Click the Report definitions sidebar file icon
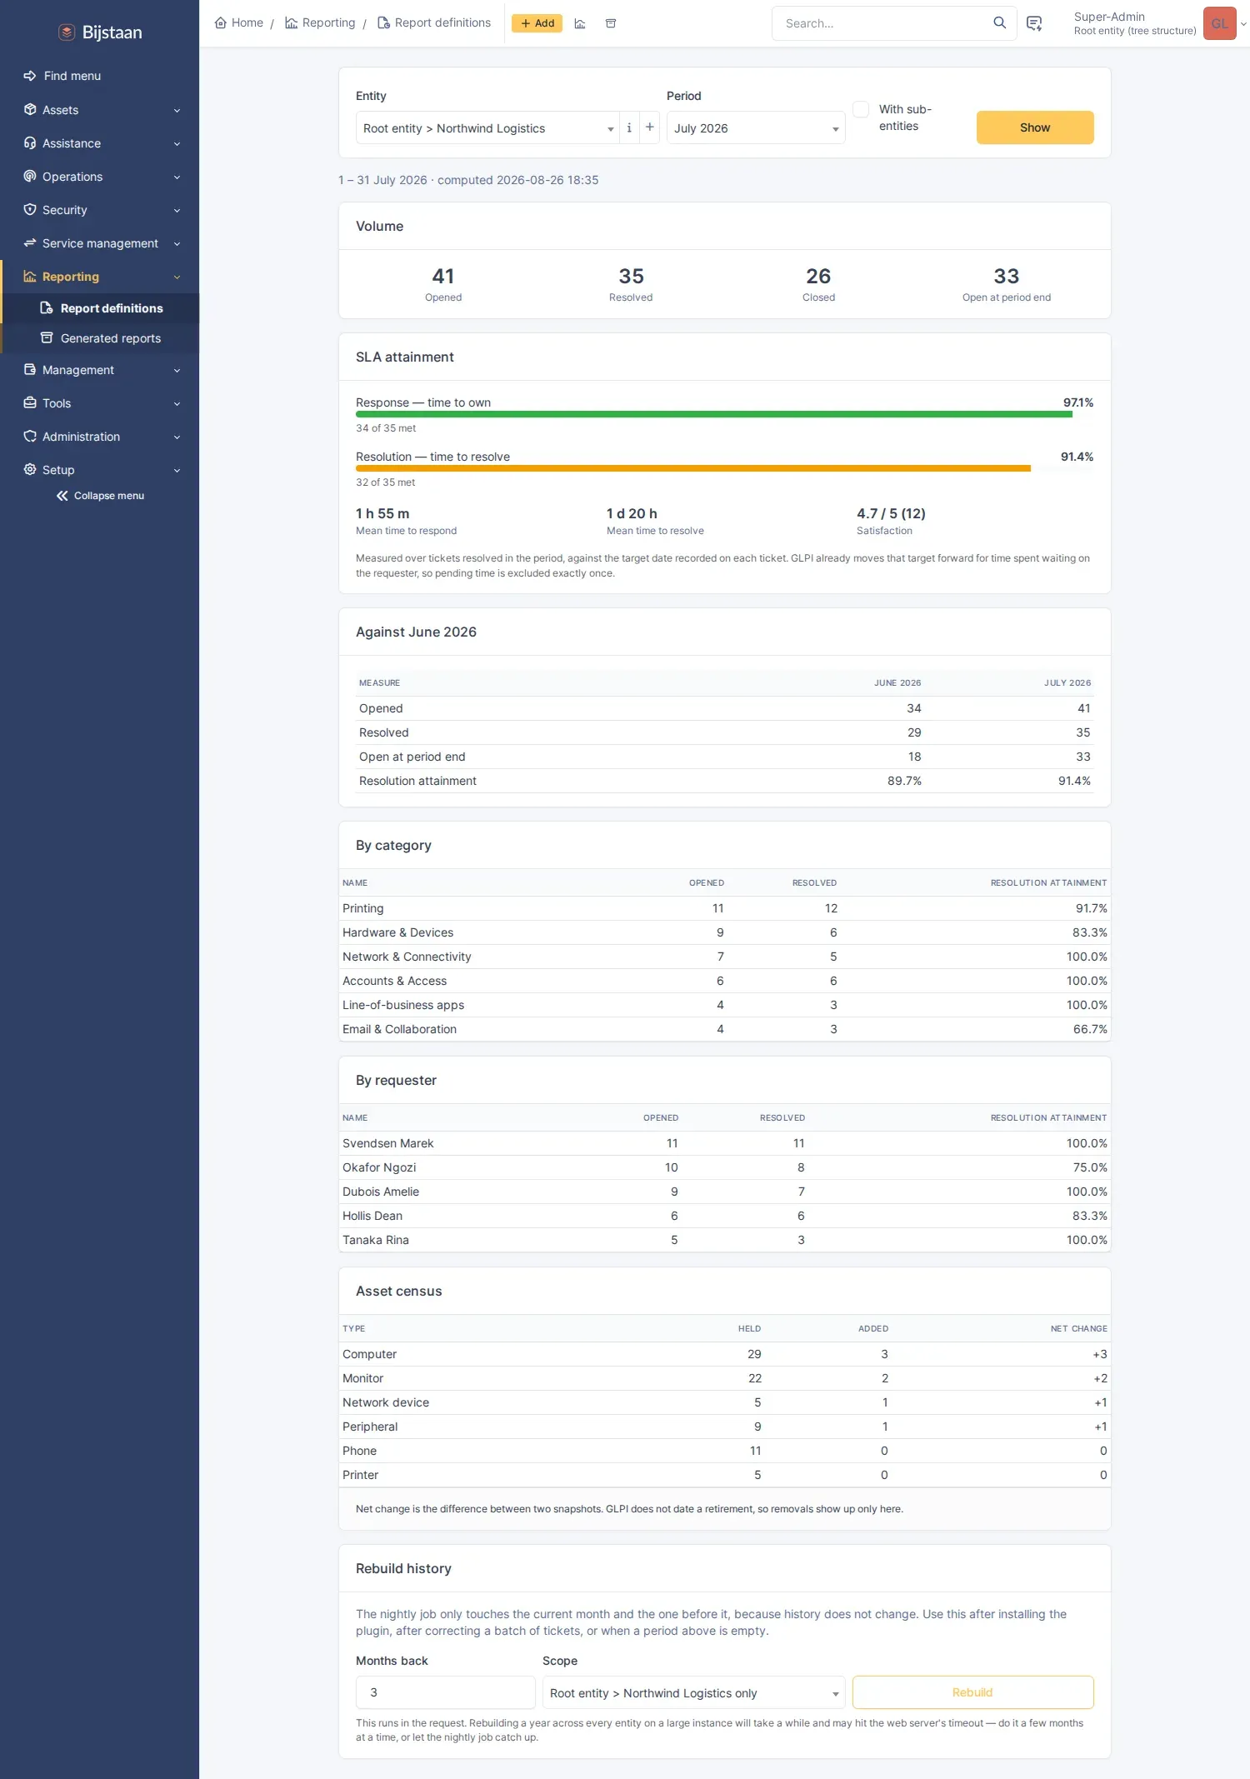 (47, 308)
